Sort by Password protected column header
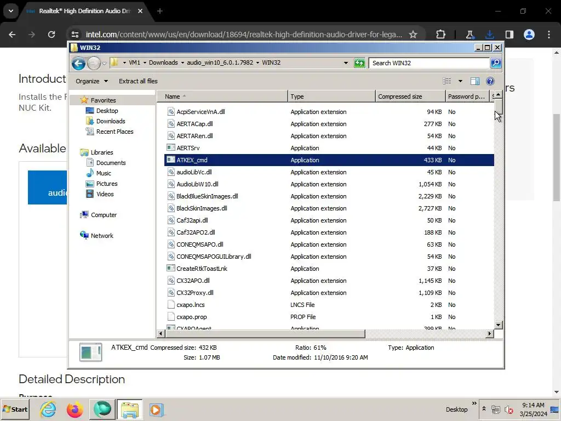The height and width of the screenshot is (421, 561). point(467,96)
